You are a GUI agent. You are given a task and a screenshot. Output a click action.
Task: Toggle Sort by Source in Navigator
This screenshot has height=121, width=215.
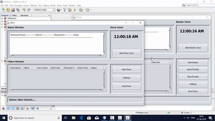[x=37, y=108]
